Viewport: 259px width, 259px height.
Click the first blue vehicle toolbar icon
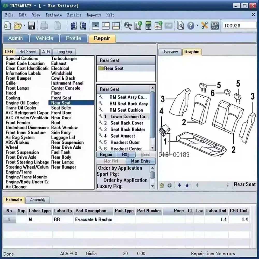pos(74,26)
